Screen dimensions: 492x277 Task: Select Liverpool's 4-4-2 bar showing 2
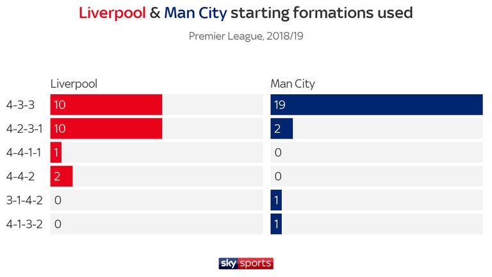point(61,176)
